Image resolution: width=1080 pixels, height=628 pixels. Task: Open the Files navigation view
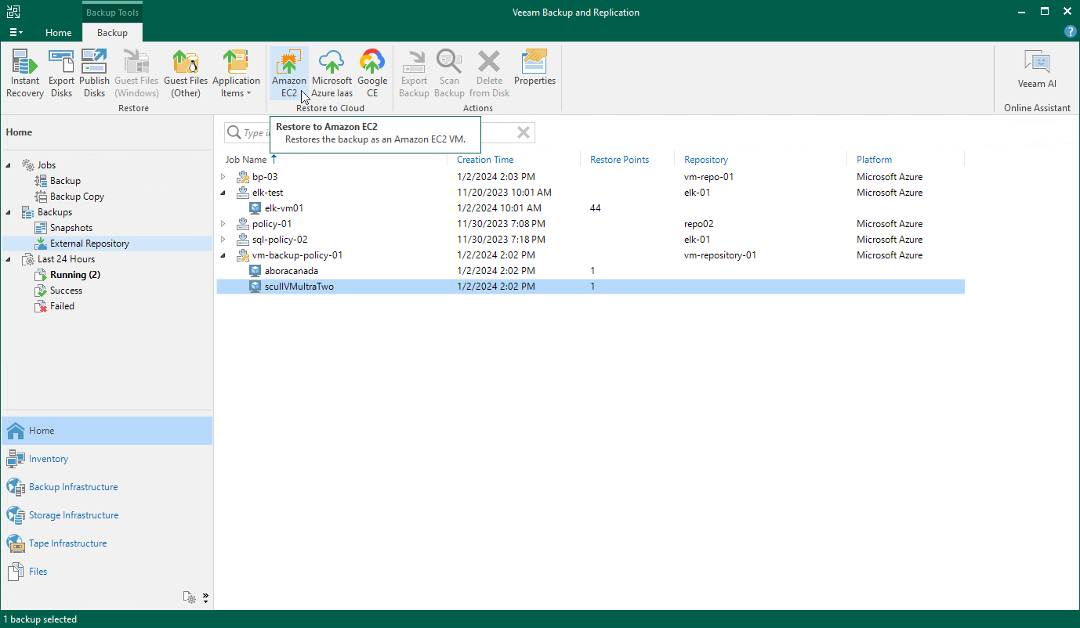pos(107,572)
